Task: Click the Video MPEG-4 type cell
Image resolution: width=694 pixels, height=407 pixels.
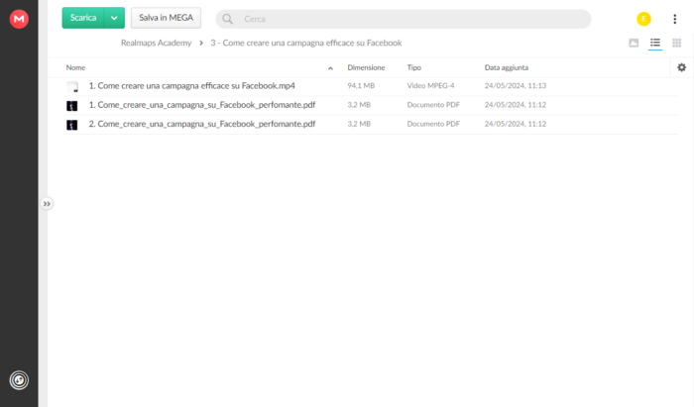Action: point(430,86)
